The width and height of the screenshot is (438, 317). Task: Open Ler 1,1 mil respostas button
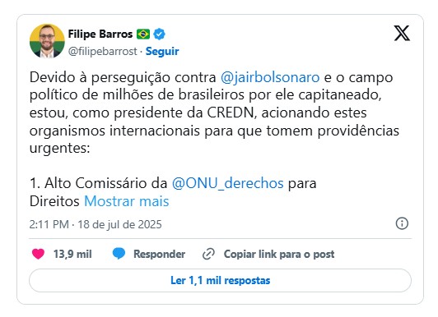click(220, 281)
